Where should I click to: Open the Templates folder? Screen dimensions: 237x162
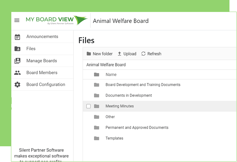(114, 138)
